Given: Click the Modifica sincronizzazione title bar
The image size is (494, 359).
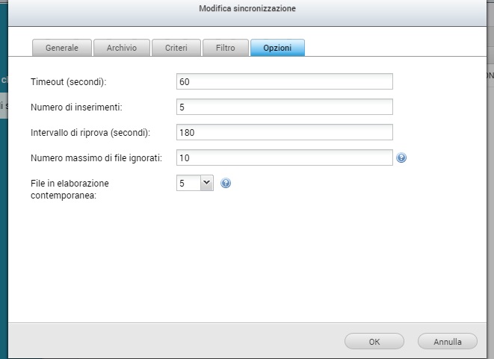Looking at the screenshot, I should 247,10.
